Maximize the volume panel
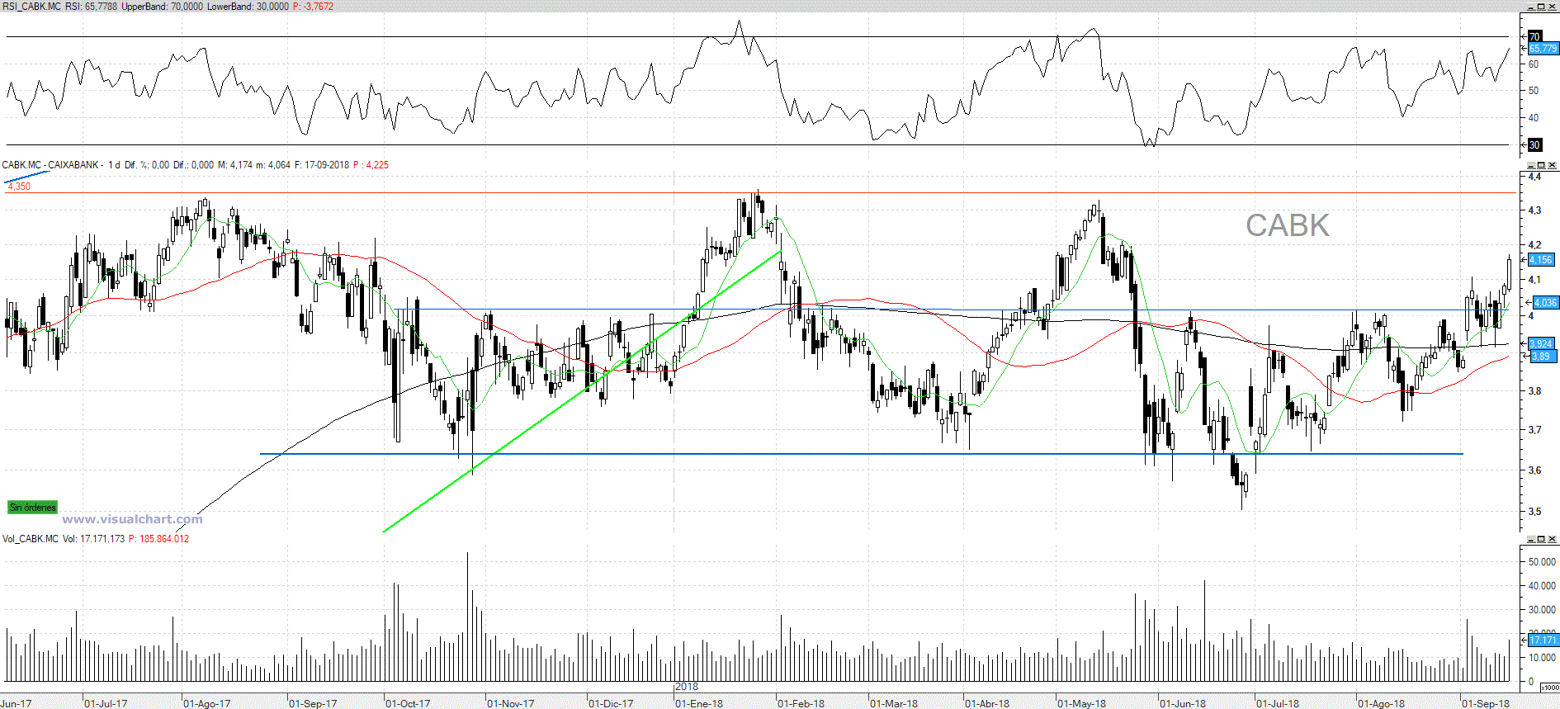1560x709 pixels. (x=1541, y=539)
